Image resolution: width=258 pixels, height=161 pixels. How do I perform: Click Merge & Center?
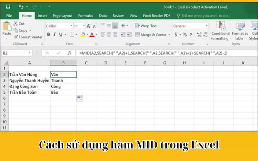[151, 35]
